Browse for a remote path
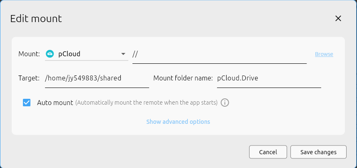The height and width of the screenshot is (168, 357). (x=324, y=54)
